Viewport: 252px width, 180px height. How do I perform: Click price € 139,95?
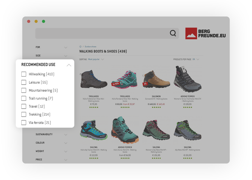[x=187, y=104]
